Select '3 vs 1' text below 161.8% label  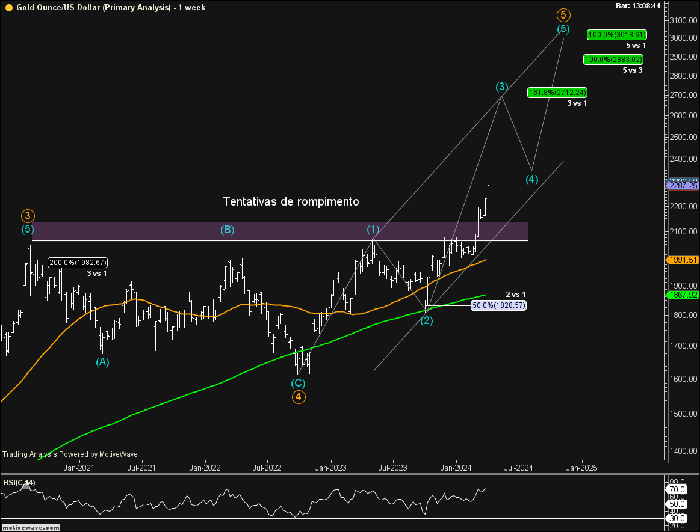(x=577, y=103)
